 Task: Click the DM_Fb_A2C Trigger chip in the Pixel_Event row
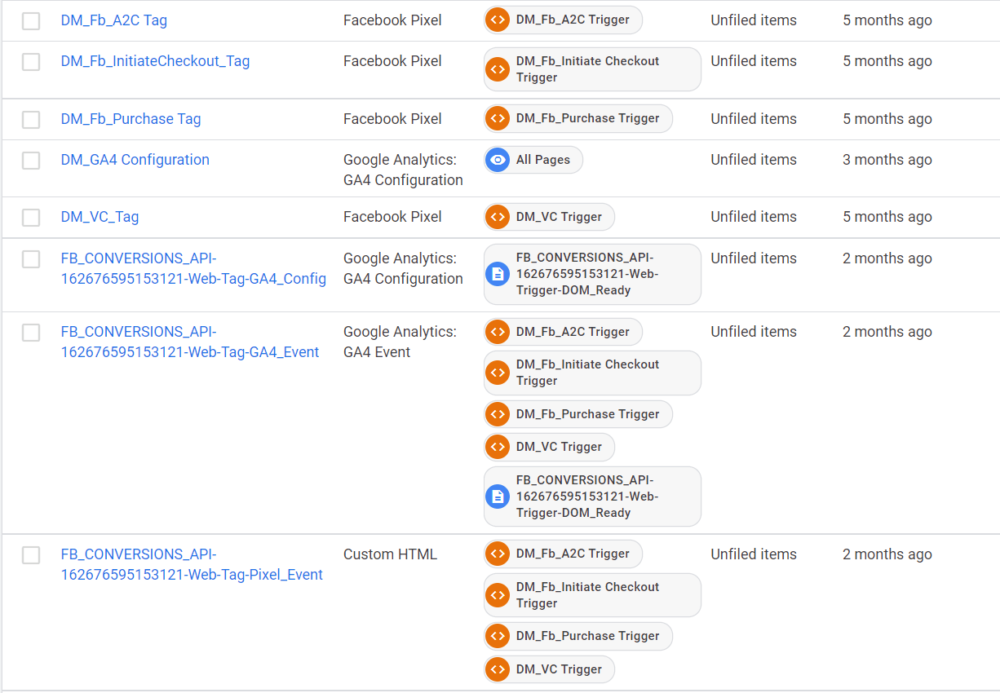click(x=563, y=554)
